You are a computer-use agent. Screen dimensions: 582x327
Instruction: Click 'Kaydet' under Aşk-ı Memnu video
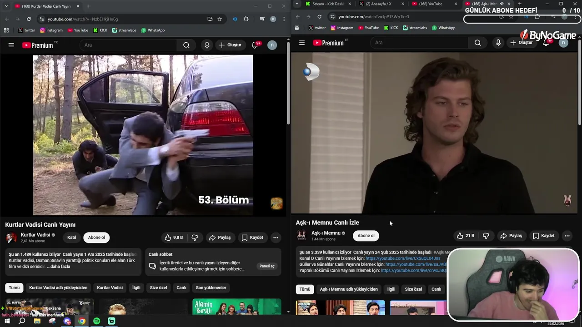click(543, 236)
